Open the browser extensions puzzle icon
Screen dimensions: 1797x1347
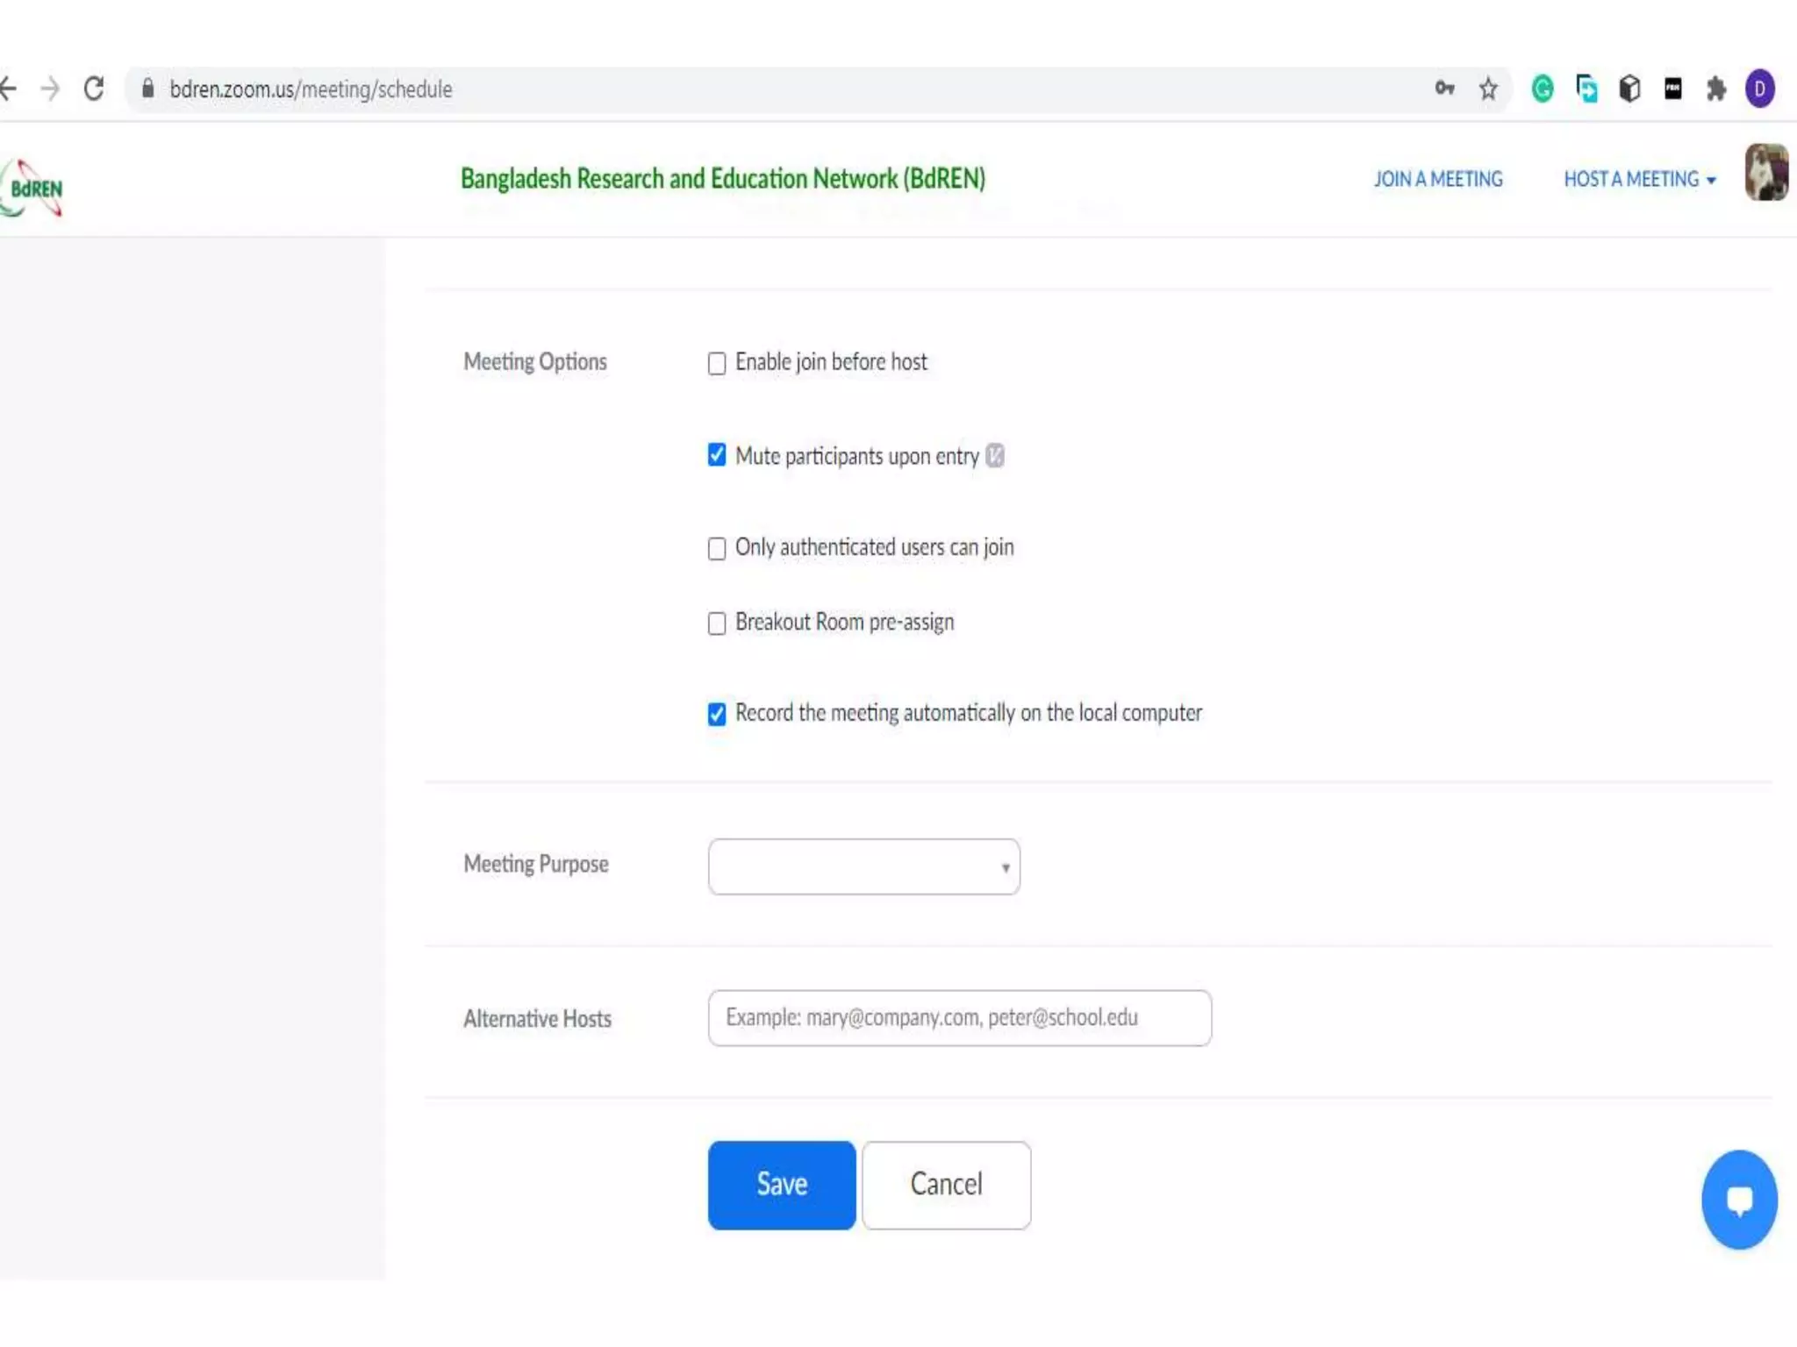(x=1716, y=89)
